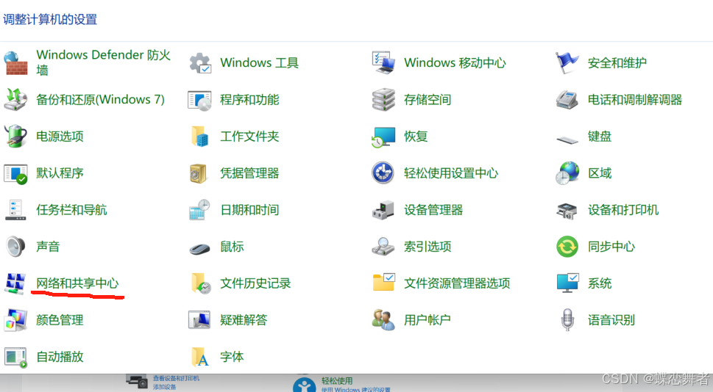Open the 任务栏和导航 icon
The width and height of the screenshot is (713, 392).
tap(15, 210)
